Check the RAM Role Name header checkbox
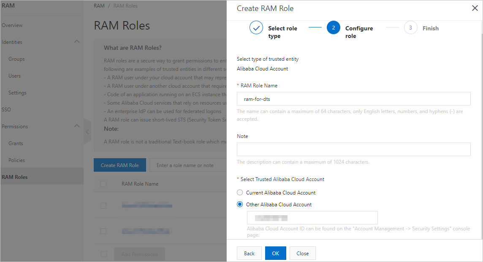 103,184
